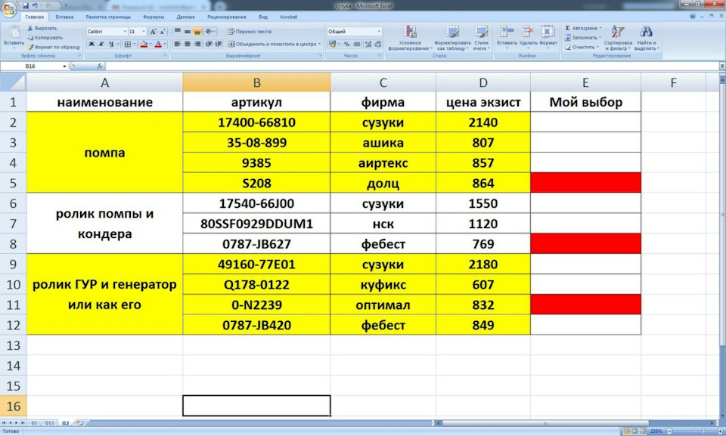Open the Очистить clear dropdown

597,47
